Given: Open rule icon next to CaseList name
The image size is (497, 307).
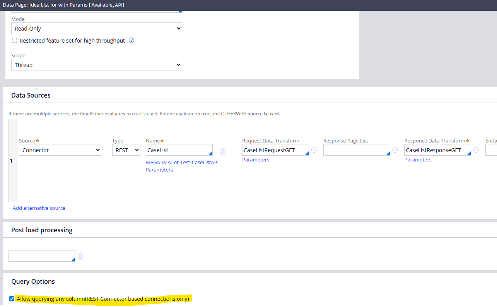Looking at the screenshot, I should point(222,152).
